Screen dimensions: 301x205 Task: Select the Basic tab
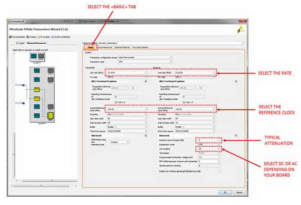pos(91,47)
